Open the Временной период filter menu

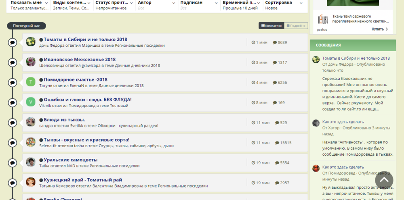(241, 5)
